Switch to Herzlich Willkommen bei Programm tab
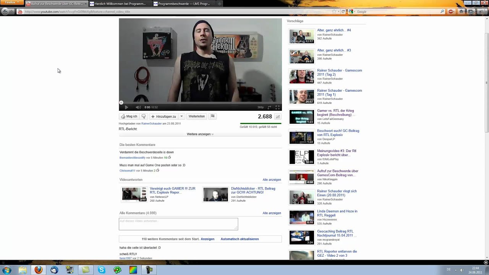 pos(120,4)
